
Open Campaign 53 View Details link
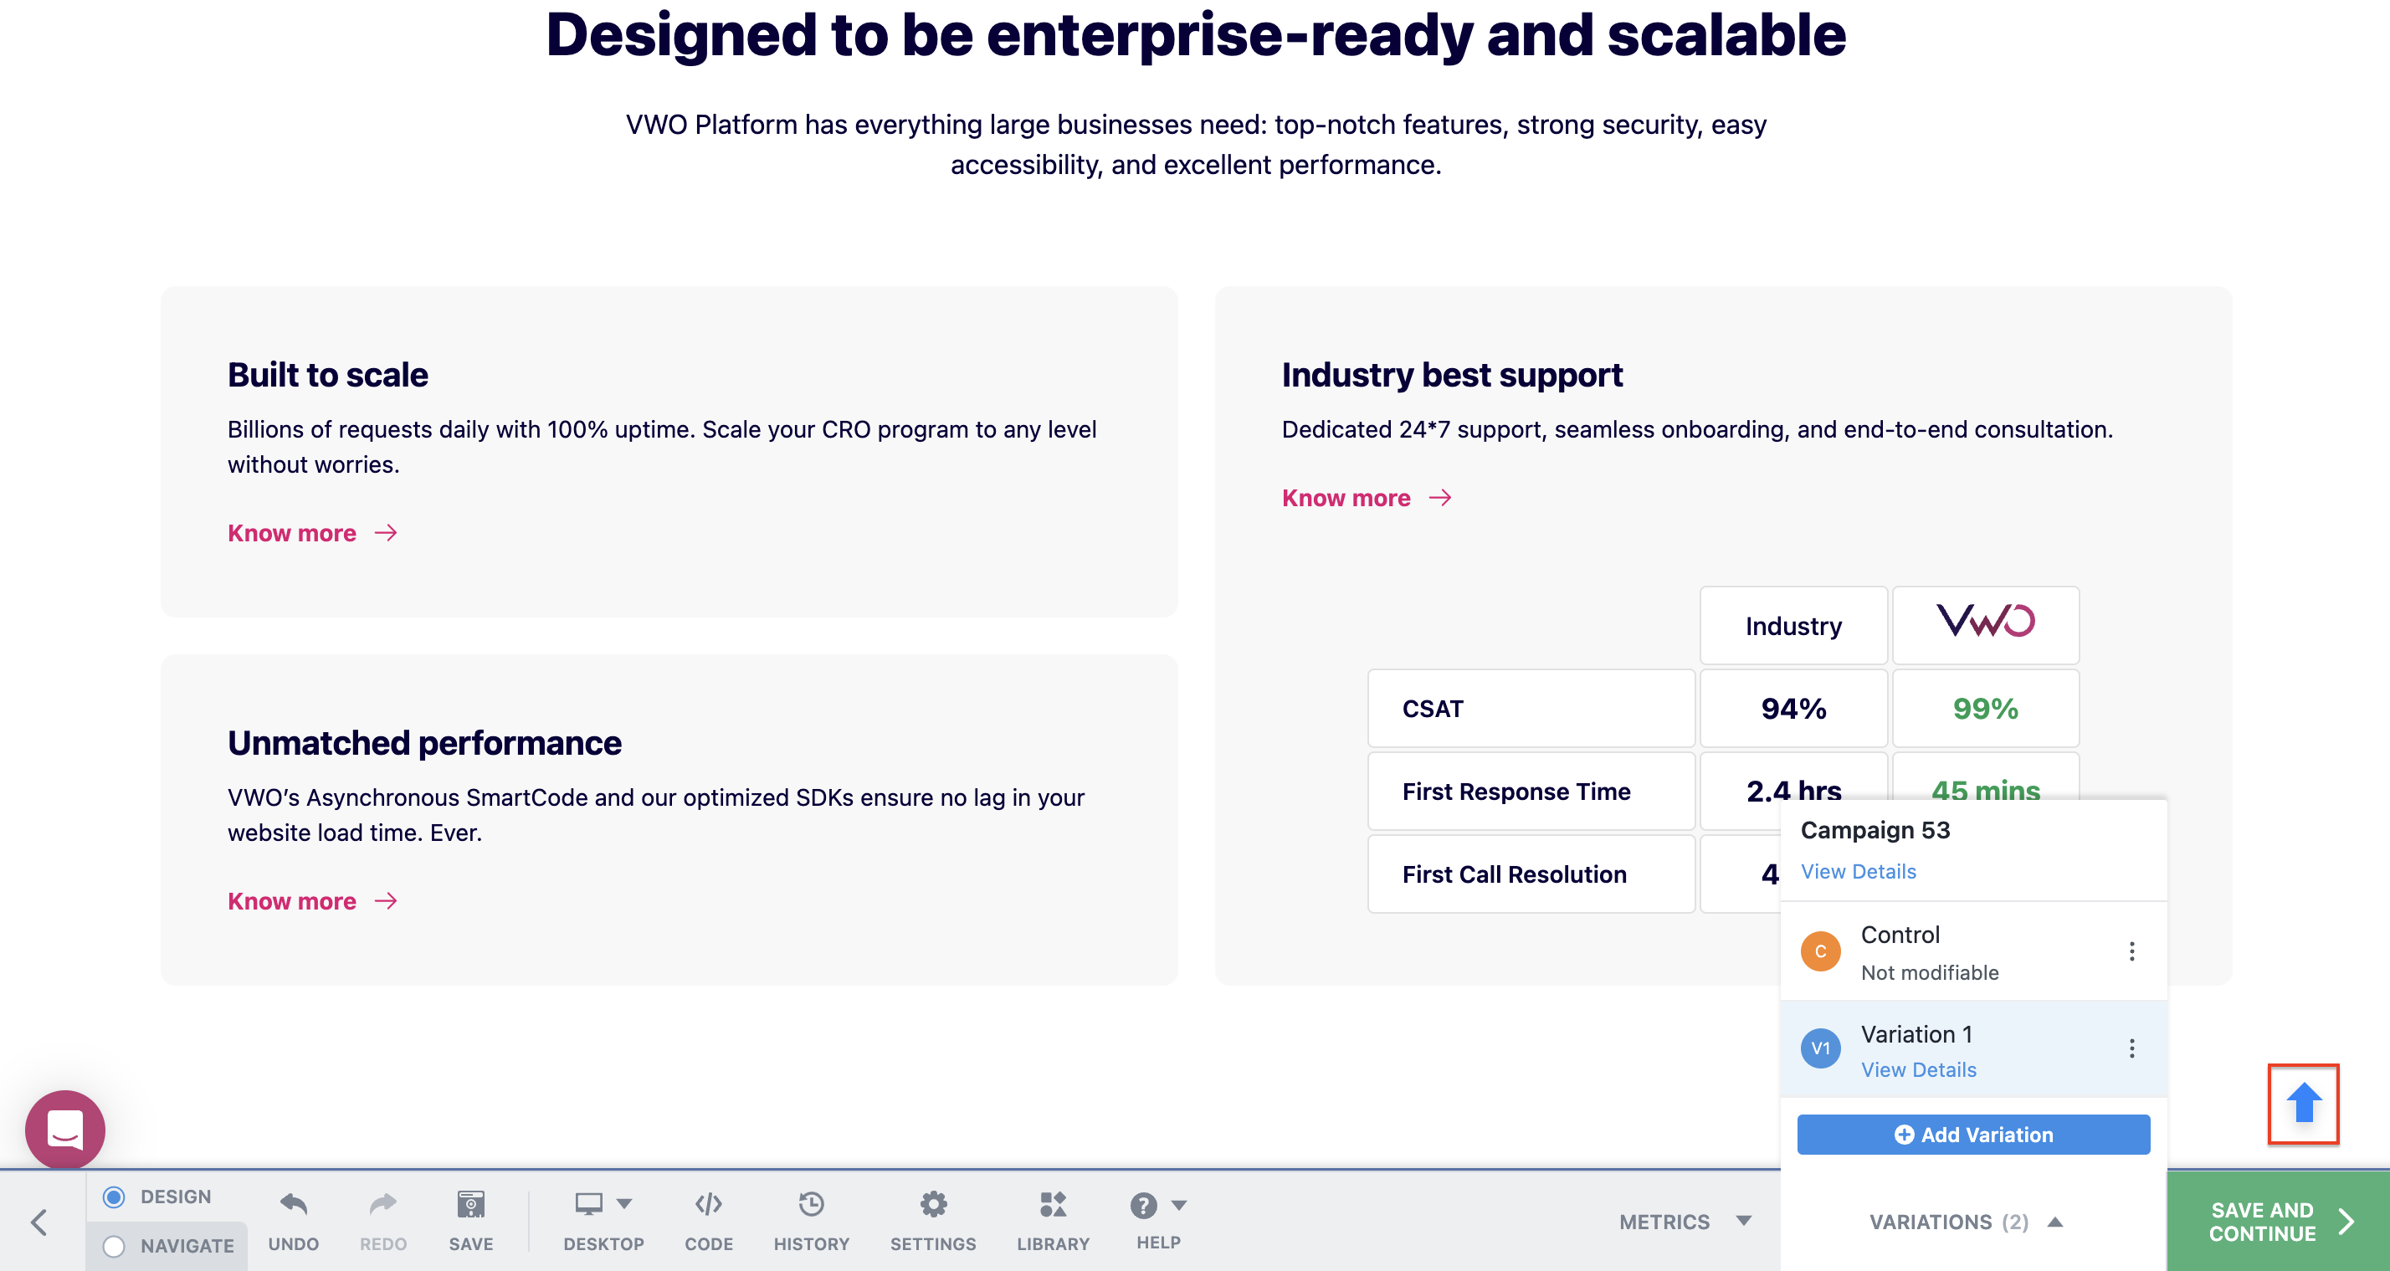tap(1859, 871)
